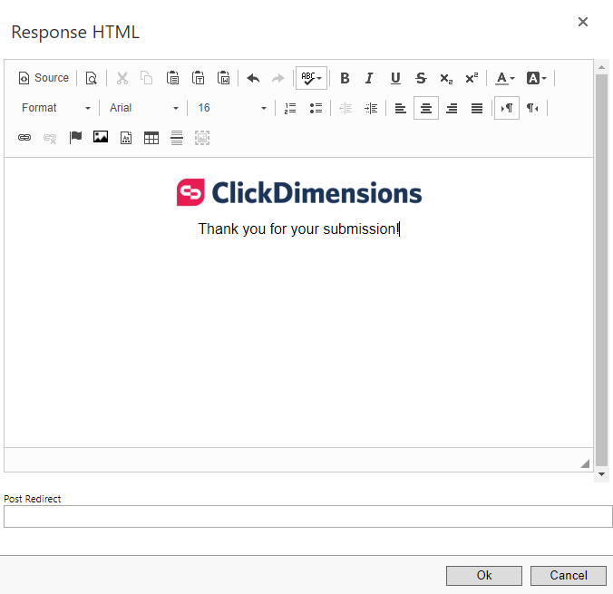Toggle subscript formatting
The height and width of the screenshot is (594, 613).
pos(446,78)
